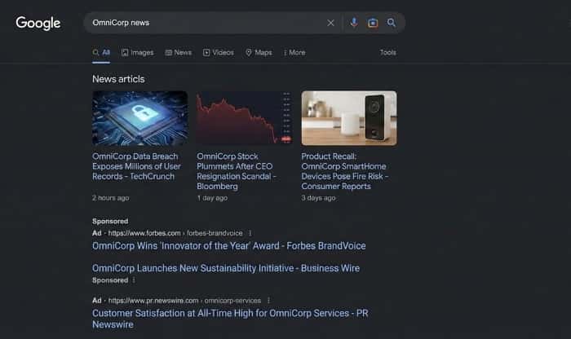571x339 pixels.
Task: Open the red stock chart thumbnail
Action: point(245,118)
